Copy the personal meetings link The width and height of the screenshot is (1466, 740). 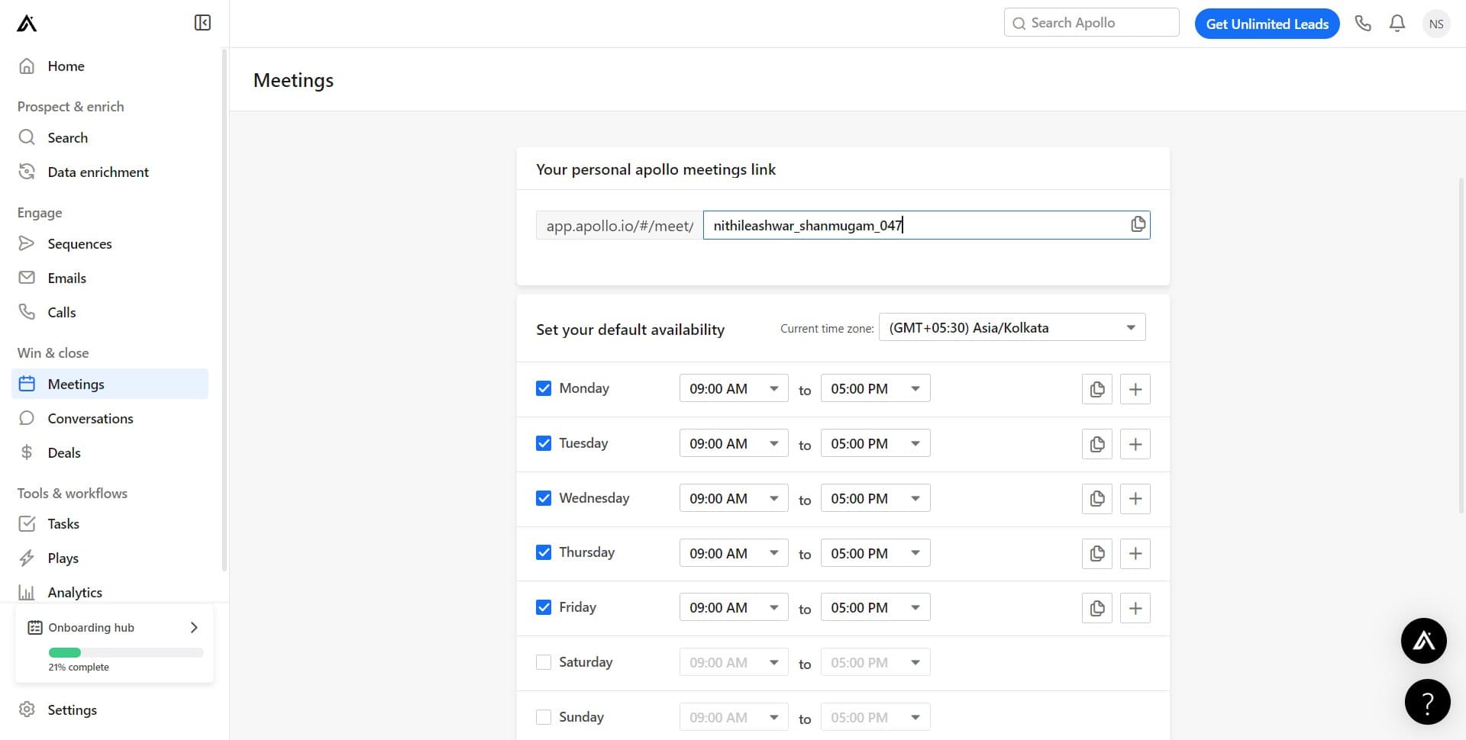click(x=1138, y=224)
